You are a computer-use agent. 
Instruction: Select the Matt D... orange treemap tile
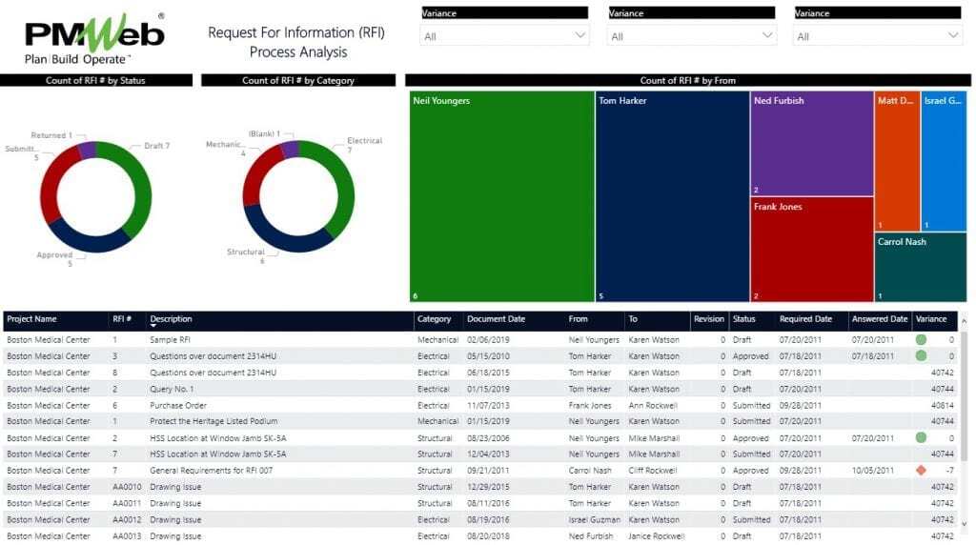[x=897, y=162]
